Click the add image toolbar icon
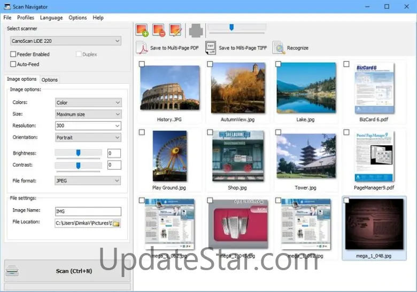The width and height of the screenshot is (417, 292). tap(142, 30)
